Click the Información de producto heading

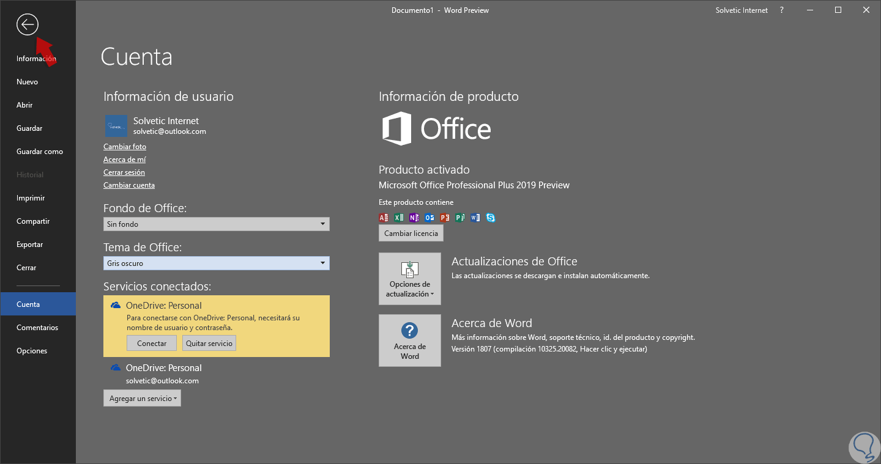[x=448, y=97]
